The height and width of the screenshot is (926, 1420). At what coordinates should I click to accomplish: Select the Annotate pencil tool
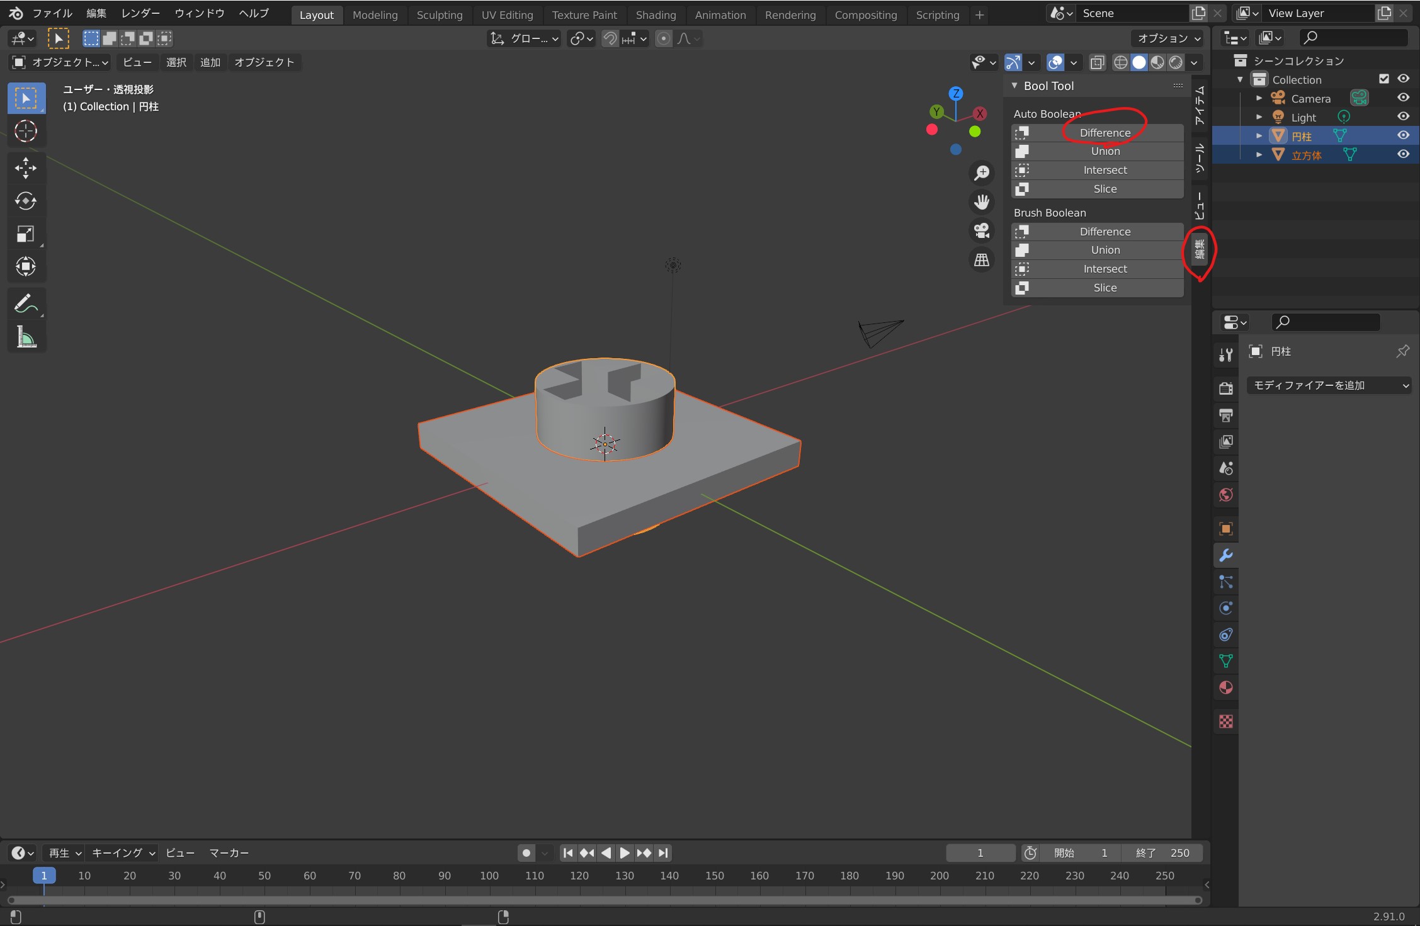click(x=26, y=304)
